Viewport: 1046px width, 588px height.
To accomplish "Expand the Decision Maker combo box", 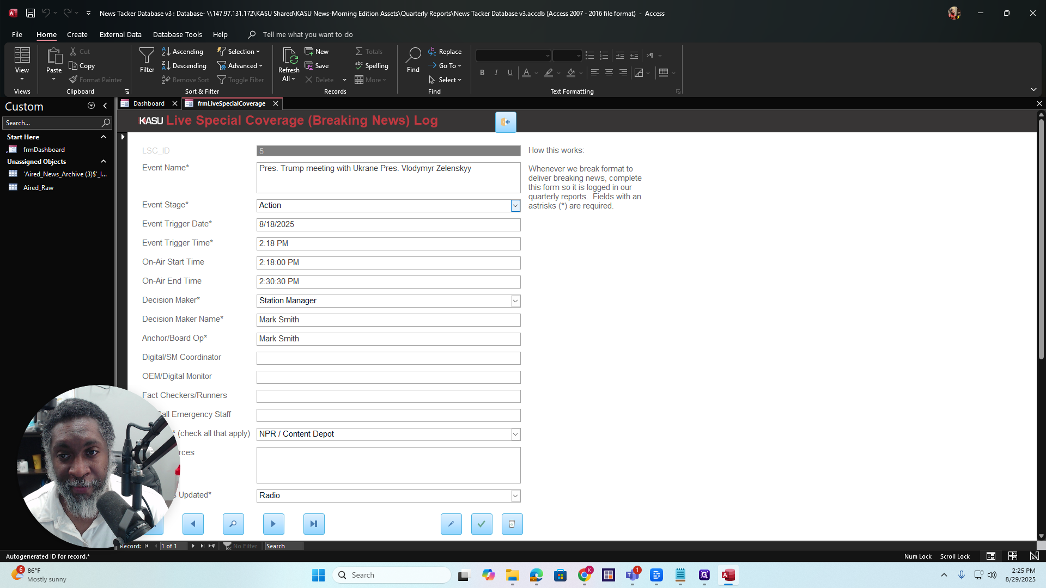I will [515, 301].
